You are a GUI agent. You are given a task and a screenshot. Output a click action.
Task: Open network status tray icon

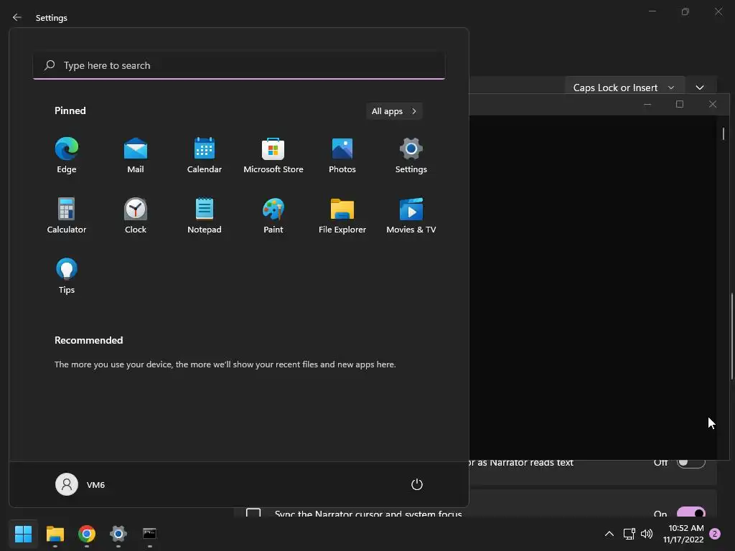(x=629, y=534)
